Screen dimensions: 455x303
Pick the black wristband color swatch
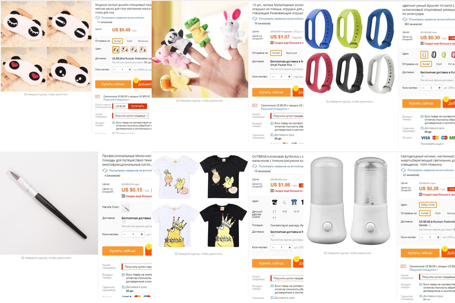pos(434,55)
